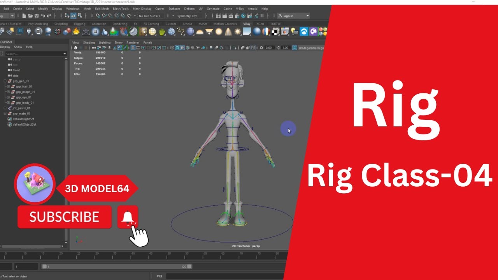
Task: Click the V-Ray fur grass shelf icon
Action: point(162,32)
